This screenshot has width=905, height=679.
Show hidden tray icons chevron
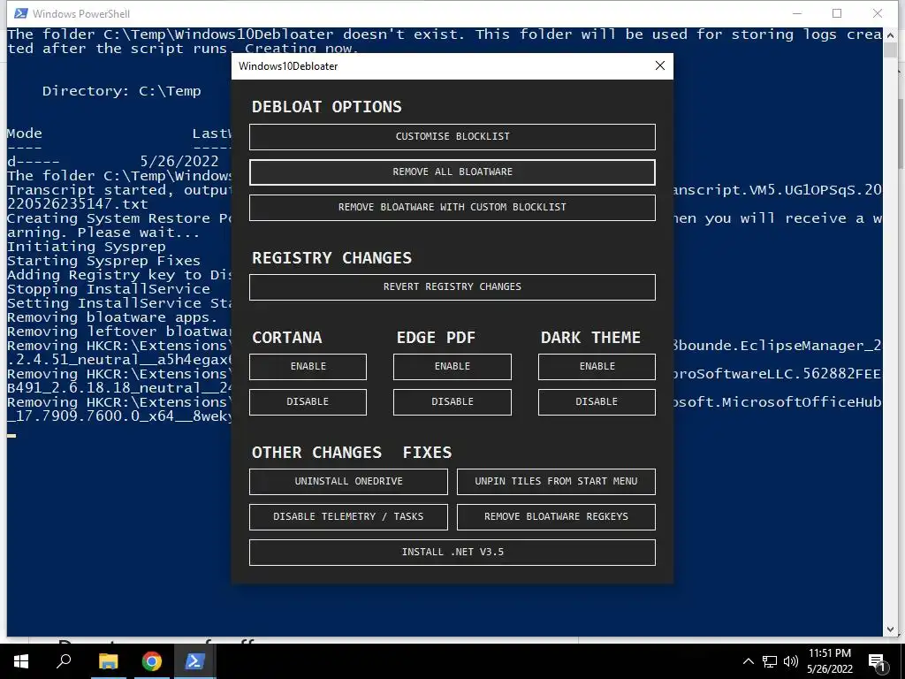[748, 661]
